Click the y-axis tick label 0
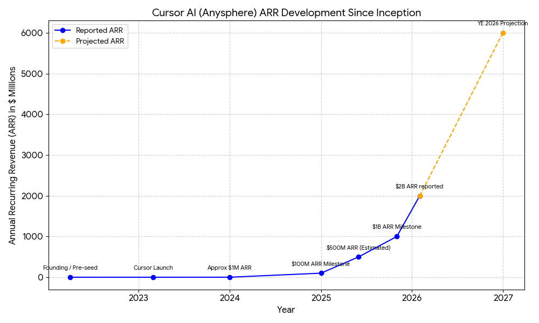This screenshot has width=539, height=323. (41, 277)
